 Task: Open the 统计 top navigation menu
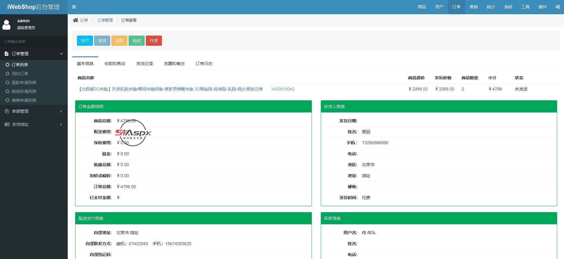(x=491, y=7)
